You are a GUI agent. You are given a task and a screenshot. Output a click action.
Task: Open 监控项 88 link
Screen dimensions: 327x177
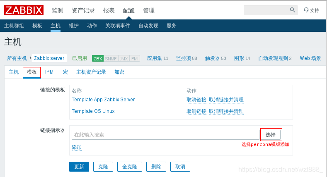[187, 58]
